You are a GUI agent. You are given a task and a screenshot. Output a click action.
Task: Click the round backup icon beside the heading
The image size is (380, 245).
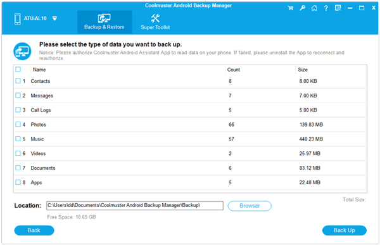[22, 51]
